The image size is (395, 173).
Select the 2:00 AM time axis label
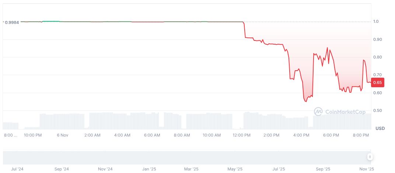coord(92,135)
